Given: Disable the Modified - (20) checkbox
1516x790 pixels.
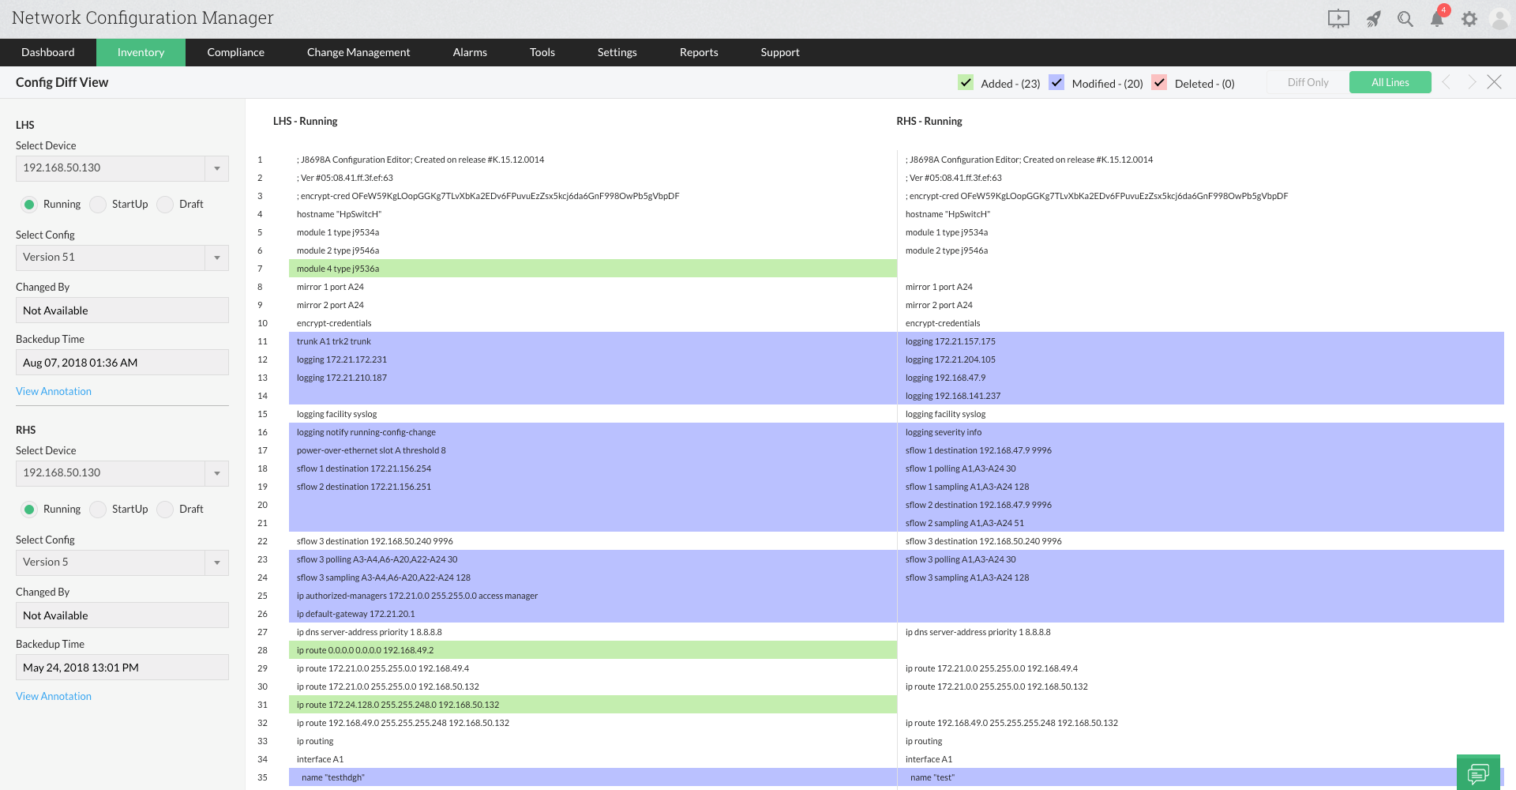Looking at the screenshot, I should click(1056, 81).
